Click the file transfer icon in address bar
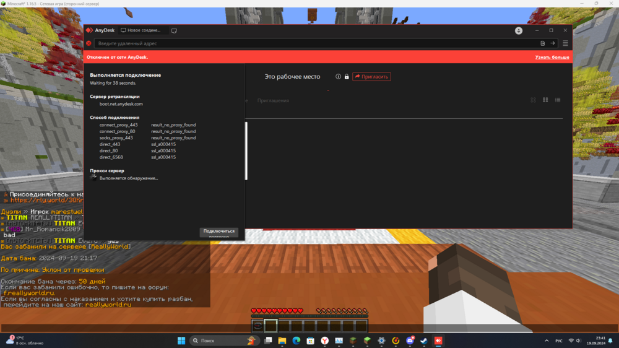The image size is (619, 348). tap(542, 43)
